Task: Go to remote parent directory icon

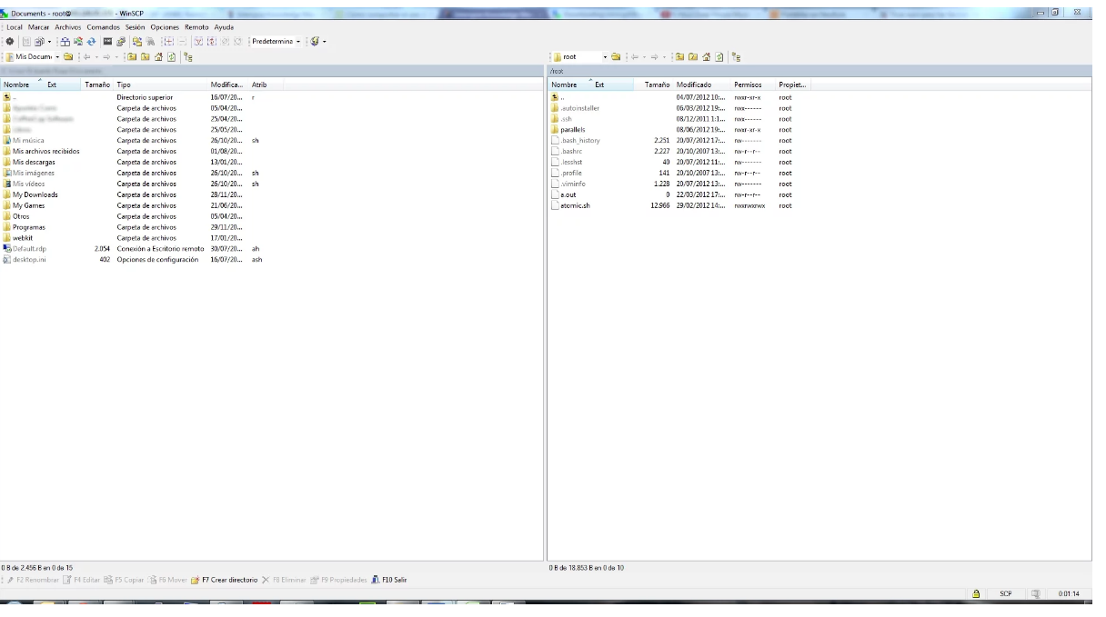Action: coord(679,56)
